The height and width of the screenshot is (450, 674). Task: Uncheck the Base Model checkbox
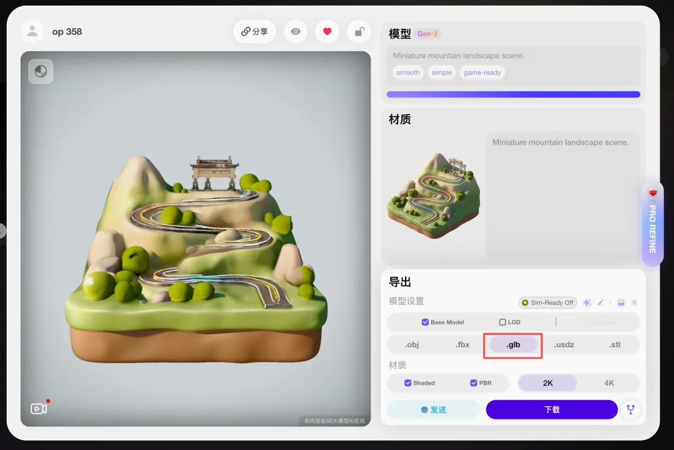pyautogui.click(x=425, y=322)
